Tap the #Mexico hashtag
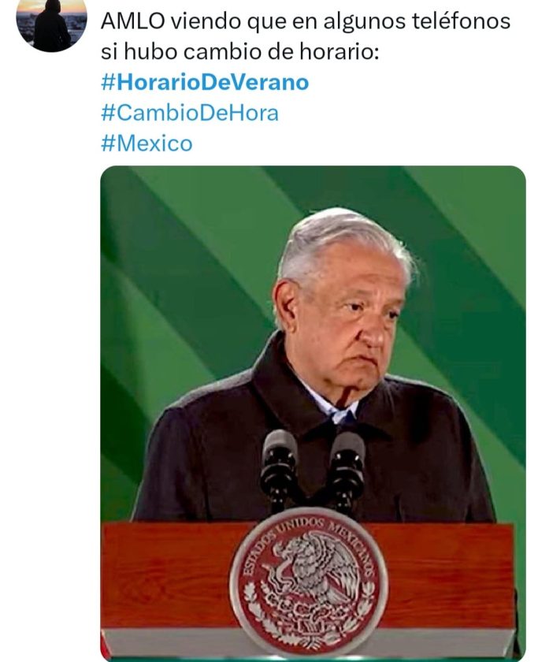The height and width of the screenshot is (662, 538). pos(147,143)
